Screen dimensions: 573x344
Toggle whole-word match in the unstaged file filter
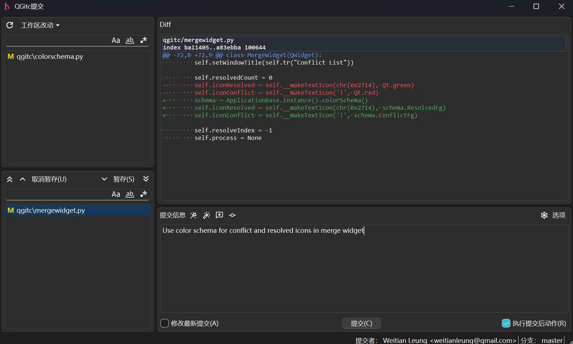(130, 41)
